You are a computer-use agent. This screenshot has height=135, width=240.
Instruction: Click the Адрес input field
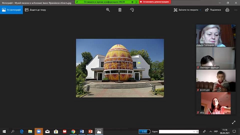point(175,132)
